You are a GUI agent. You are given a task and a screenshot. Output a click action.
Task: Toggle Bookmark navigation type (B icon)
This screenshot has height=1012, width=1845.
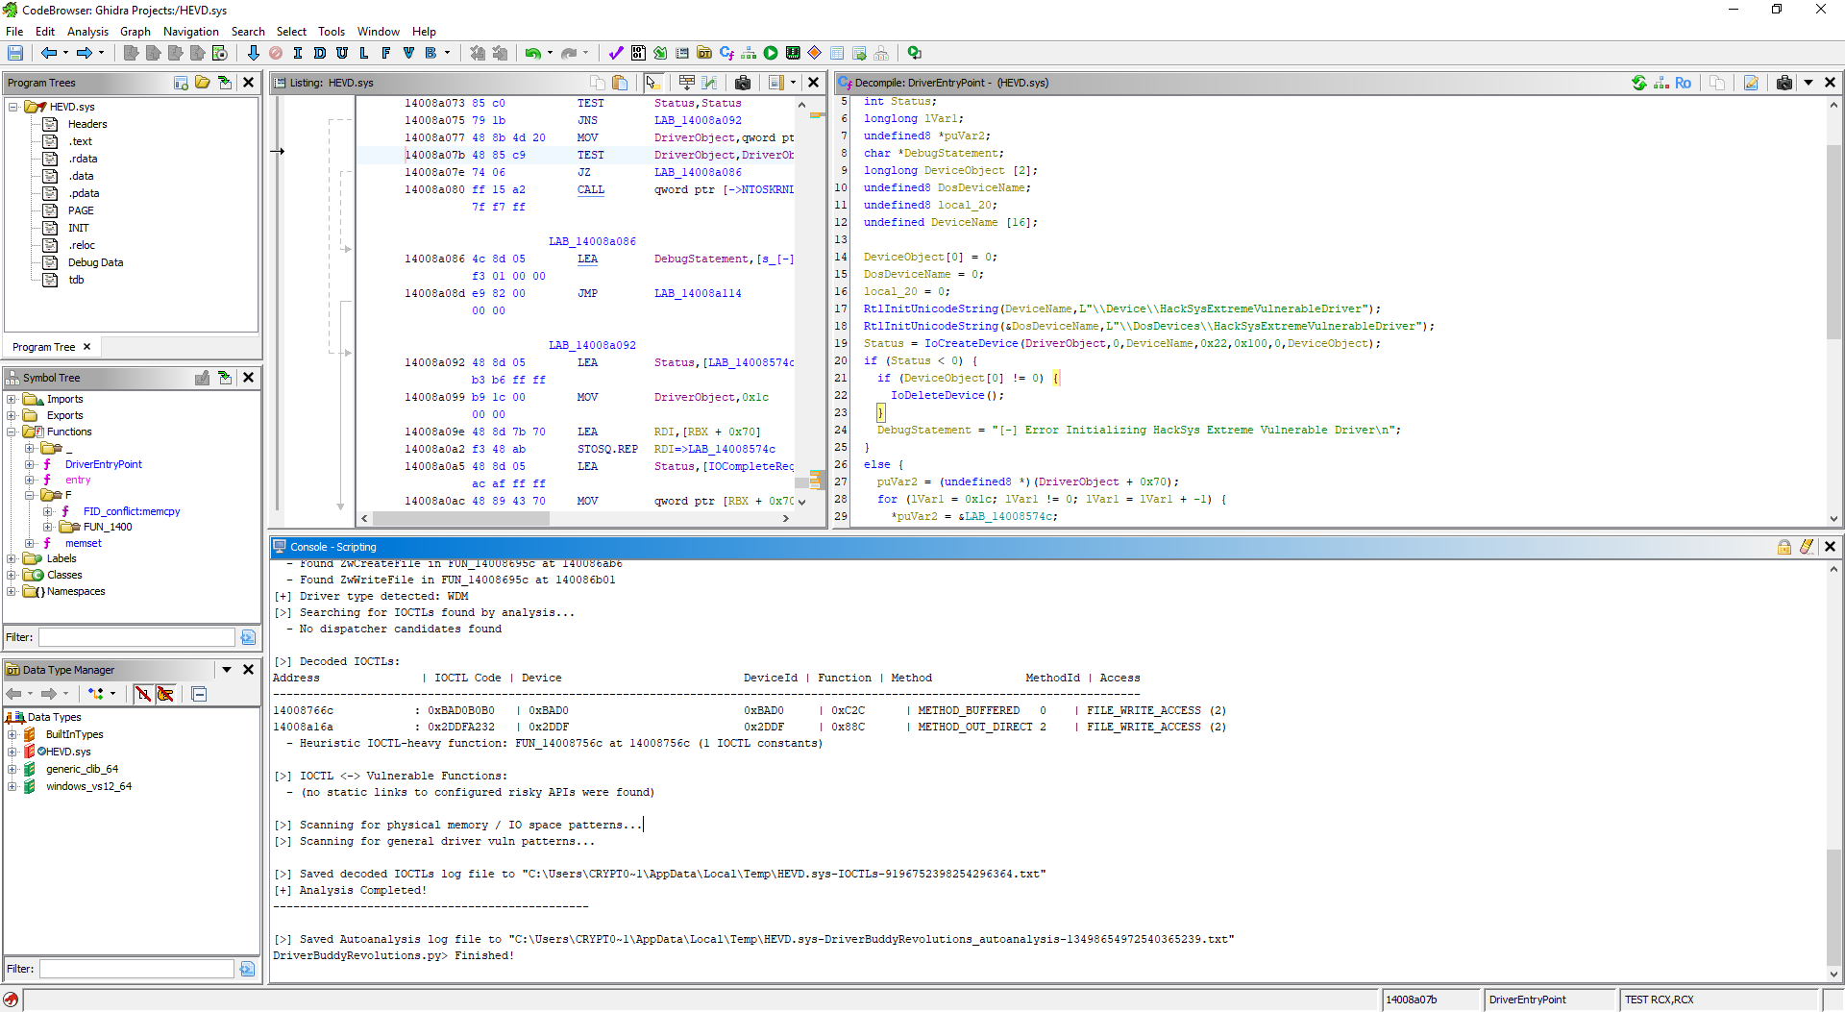click(x=430, y=53)
